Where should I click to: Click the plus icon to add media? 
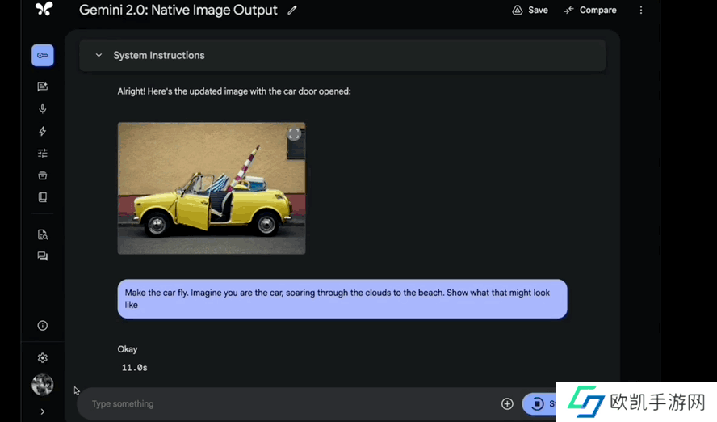pyautogui.click(x=507, y=403)
